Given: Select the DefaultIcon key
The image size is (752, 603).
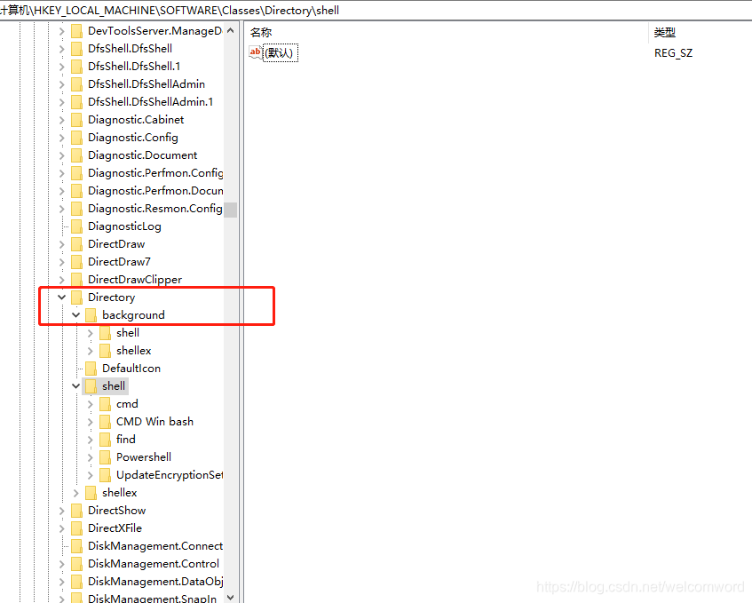Looking at the screenshot, I should pyautogui.click(x=131, y=369).
